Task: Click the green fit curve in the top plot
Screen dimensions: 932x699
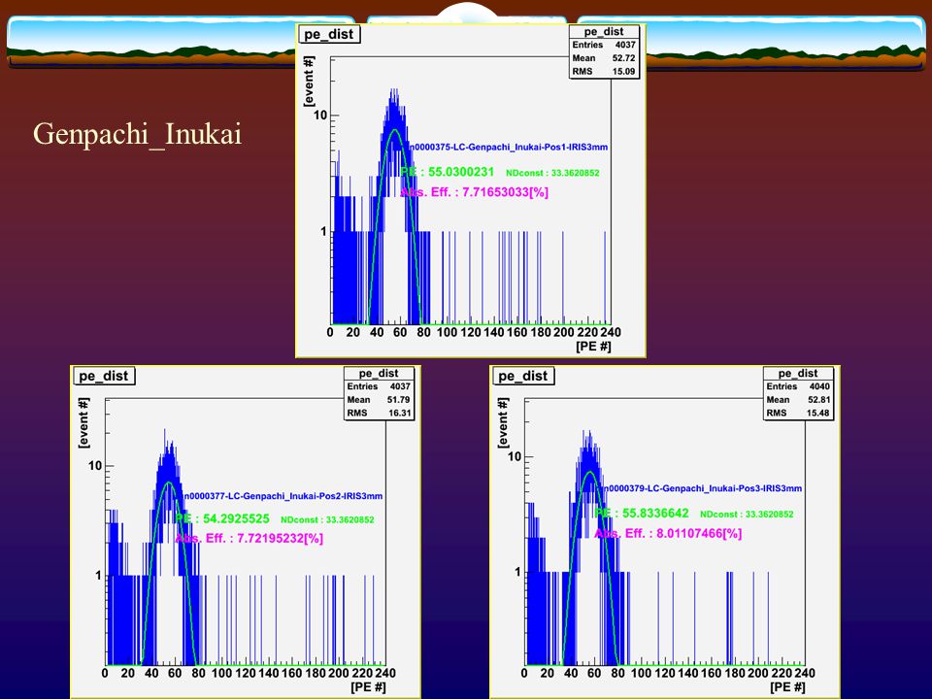Action: (394, 129)
